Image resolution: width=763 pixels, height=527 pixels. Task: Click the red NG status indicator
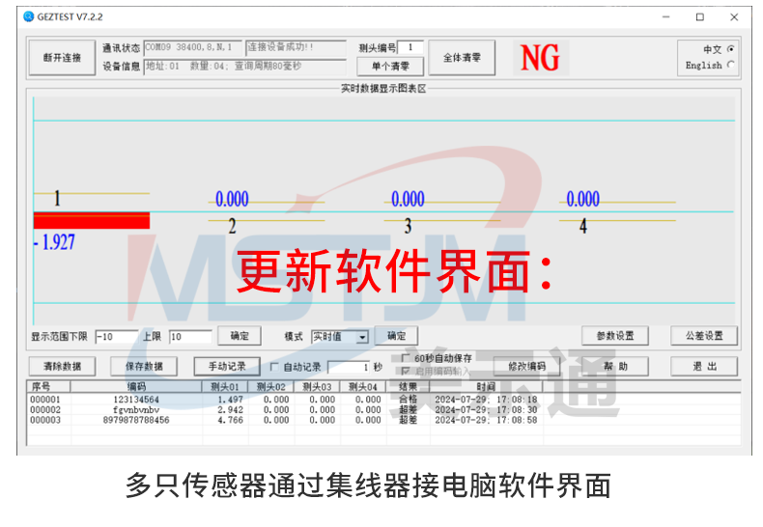540,58
